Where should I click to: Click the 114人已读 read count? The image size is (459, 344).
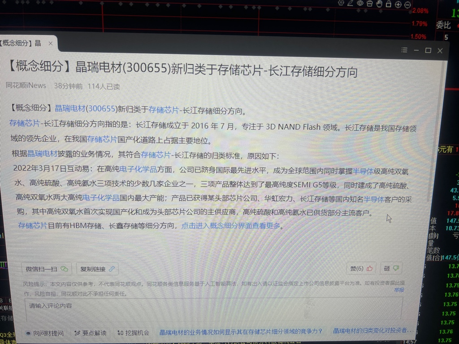104,86
